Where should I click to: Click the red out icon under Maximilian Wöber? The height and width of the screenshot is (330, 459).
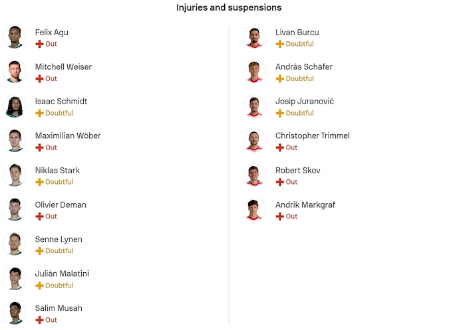click(39, 147)
